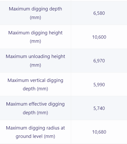The width and height of the screenshot is (127, 144).
Task: Select the 6,580 value cell
Action: tap(99, 13)
